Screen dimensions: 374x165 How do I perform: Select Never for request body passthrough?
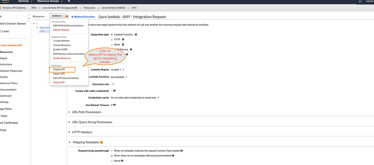point(112,160)
